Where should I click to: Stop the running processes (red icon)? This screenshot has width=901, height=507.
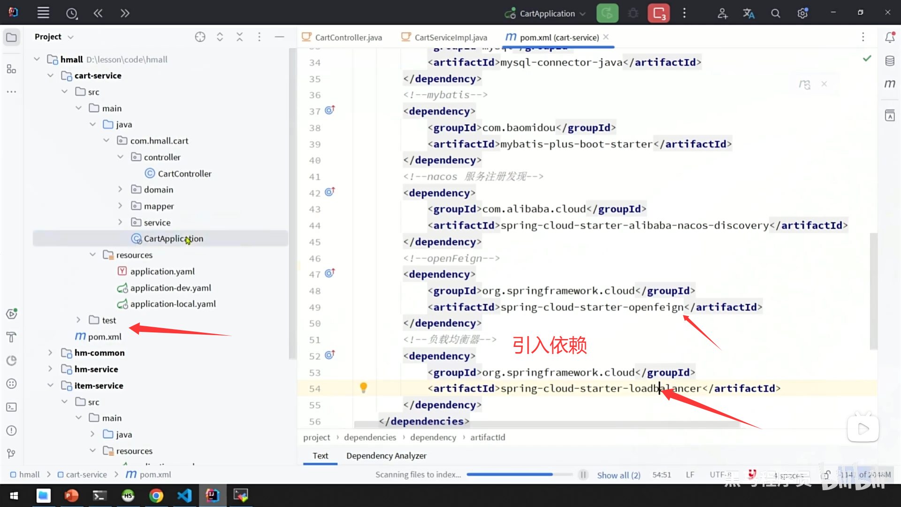coord(659,13)
